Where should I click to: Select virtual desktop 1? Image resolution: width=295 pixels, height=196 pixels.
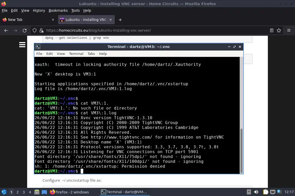click(x=11, y=192)
